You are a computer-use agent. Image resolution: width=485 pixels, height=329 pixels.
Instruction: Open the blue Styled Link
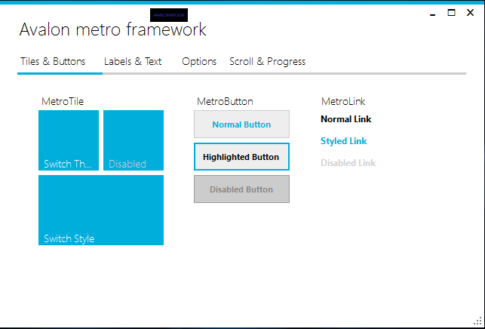[344, 141]
